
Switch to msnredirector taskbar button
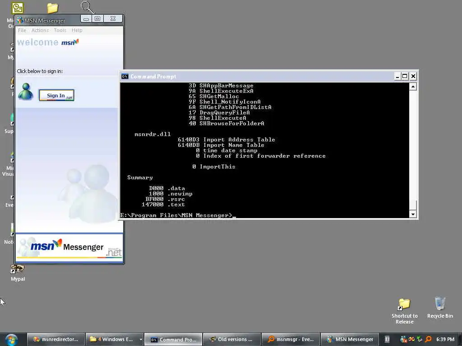tap(56, 339)
